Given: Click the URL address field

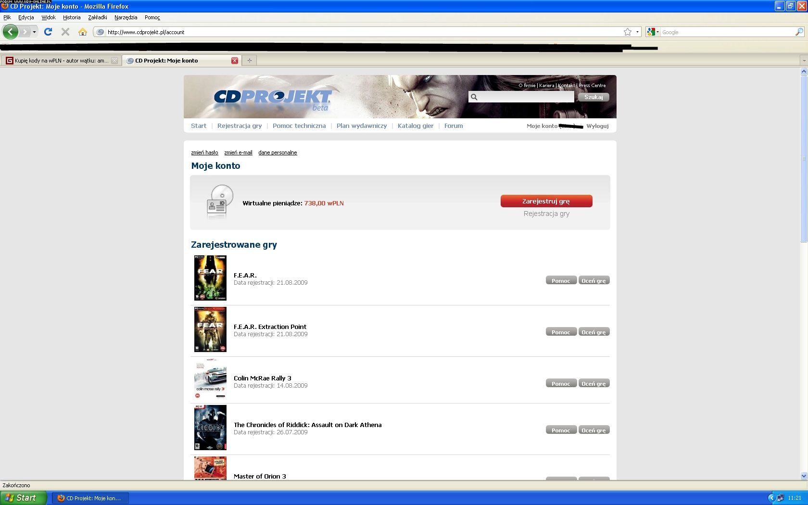Looking at the screenshot, I should tap(363, 32).
